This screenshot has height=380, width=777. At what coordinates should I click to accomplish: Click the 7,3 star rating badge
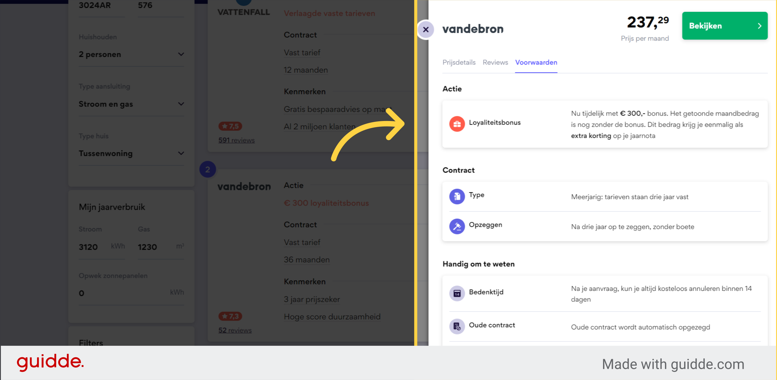230,316
